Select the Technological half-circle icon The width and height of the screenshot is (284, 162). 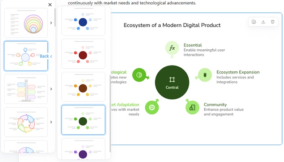[x=139, y=75]
